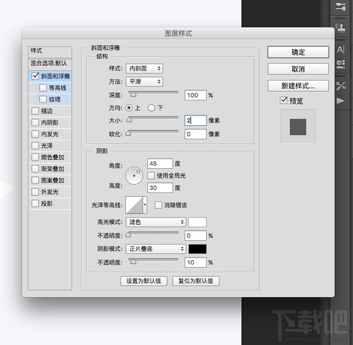Open the 光泽 style row label

[46, 146]
